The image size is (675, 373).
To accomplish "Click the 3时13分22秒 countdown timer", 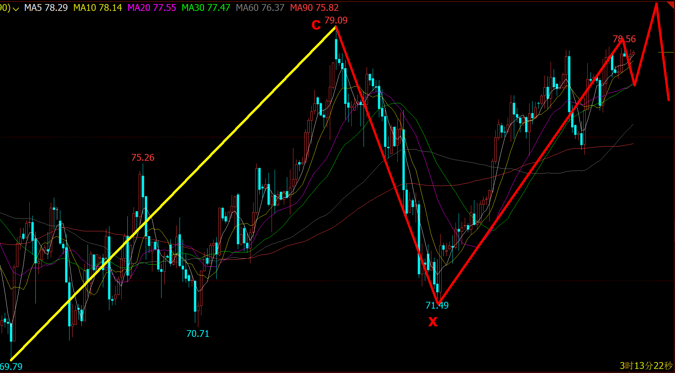I will coord(646,366).
